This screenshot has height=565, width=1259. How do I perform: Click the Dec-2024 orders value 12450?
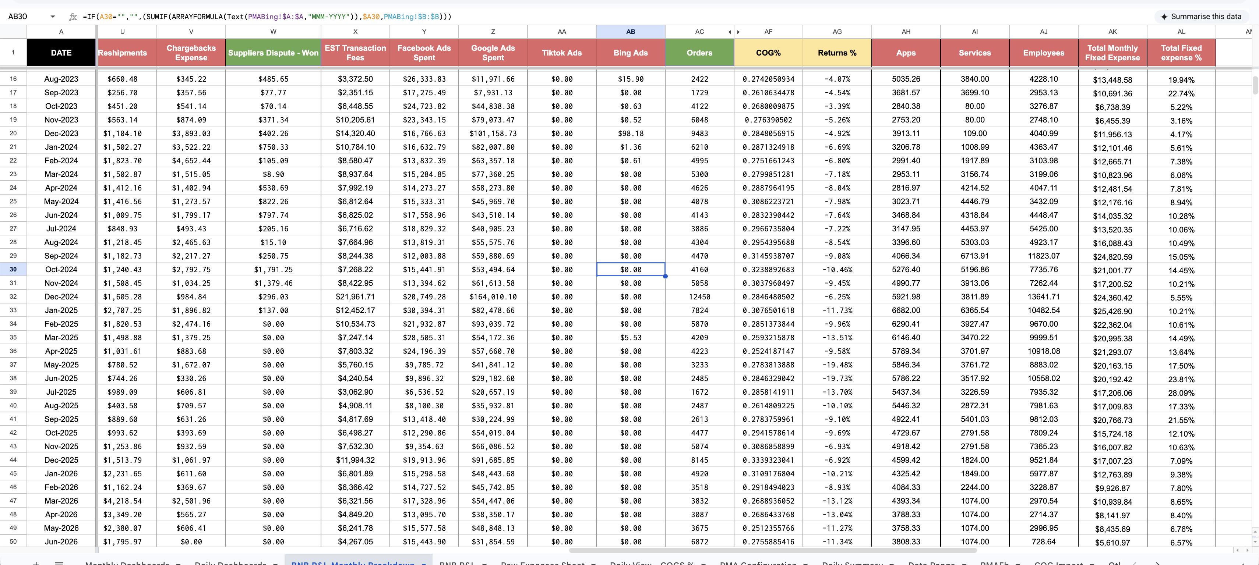tap(699, 297)
